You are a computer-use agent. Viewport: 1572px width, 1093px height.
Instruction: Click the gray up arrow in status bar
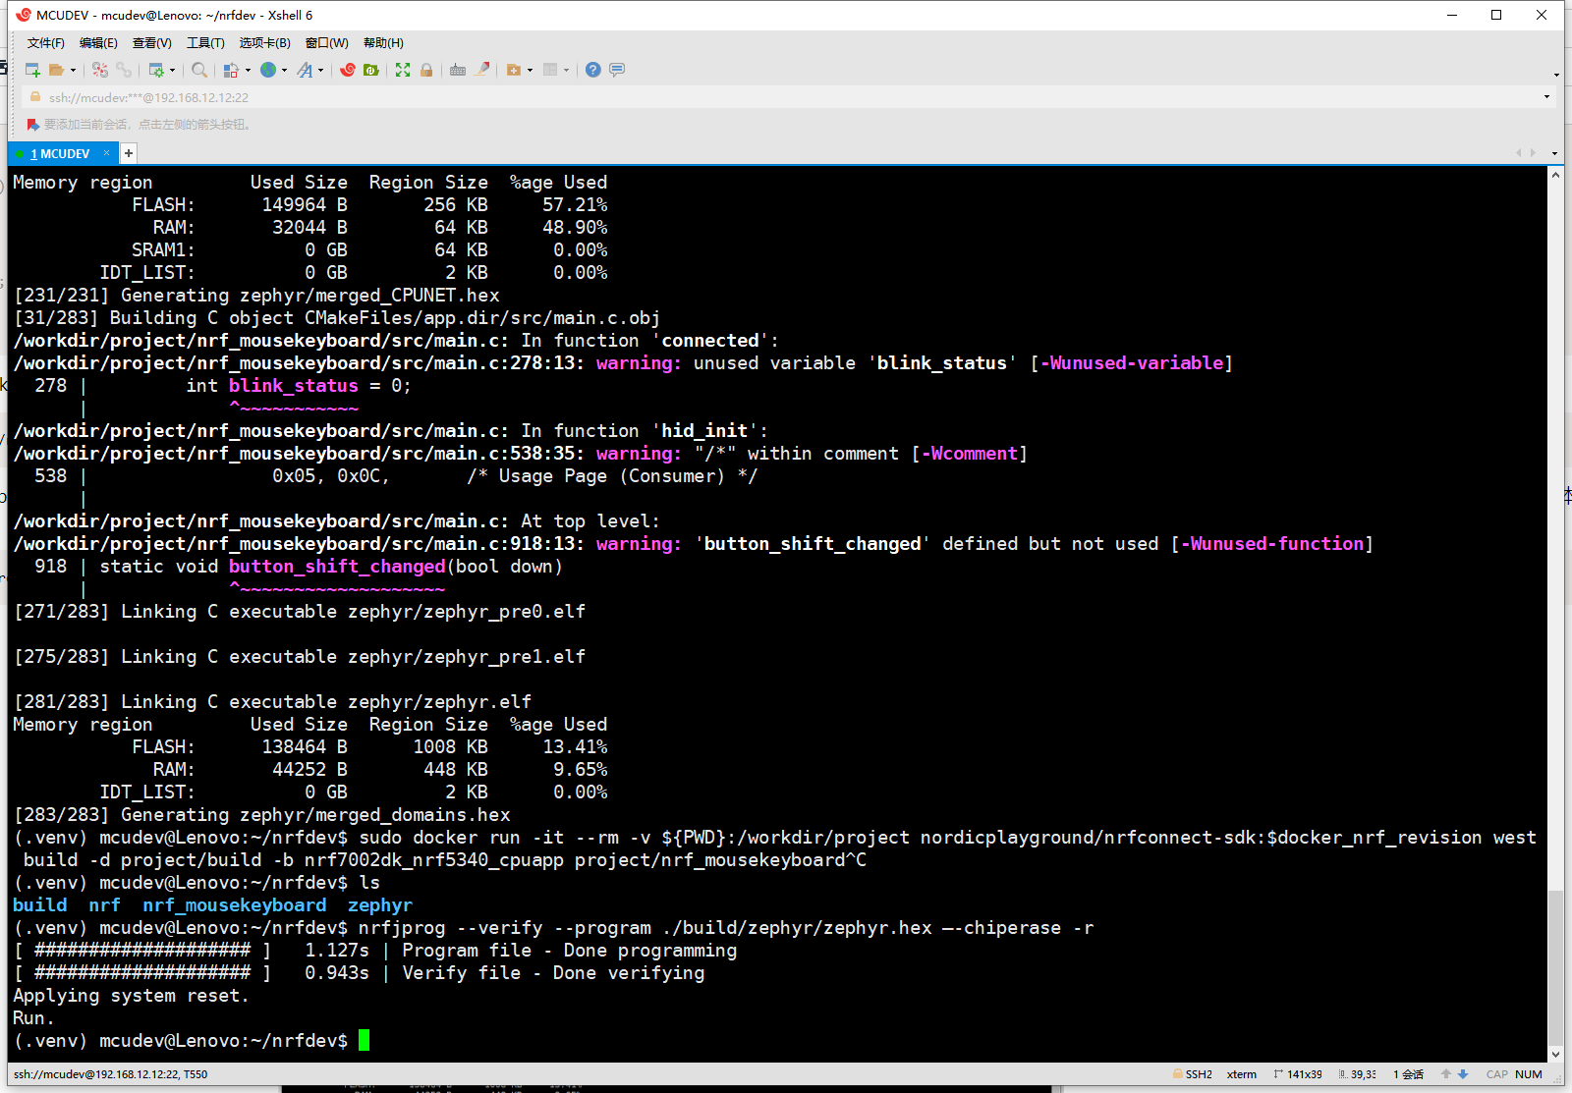pyautogui.click(x=1446, y=1074)
